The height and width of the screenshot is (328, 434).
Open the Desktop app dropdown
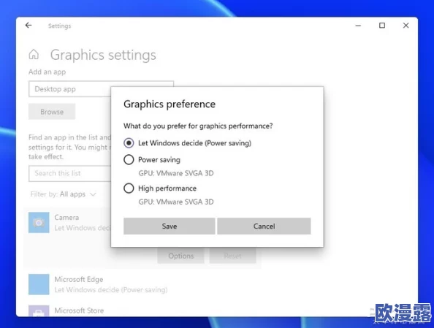[101, 89]
